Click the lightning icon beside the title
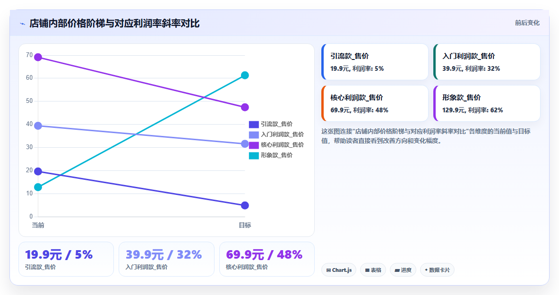 pos(23,24)
